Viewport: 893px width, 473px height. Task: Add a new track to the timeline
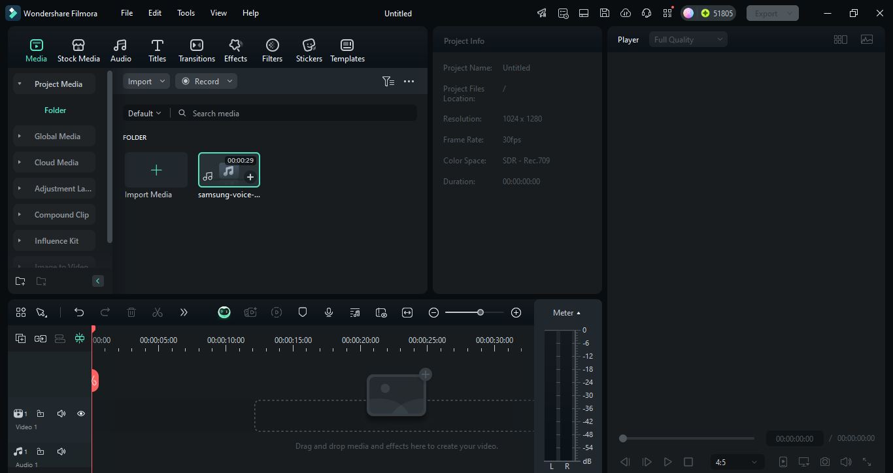[20, 338]
